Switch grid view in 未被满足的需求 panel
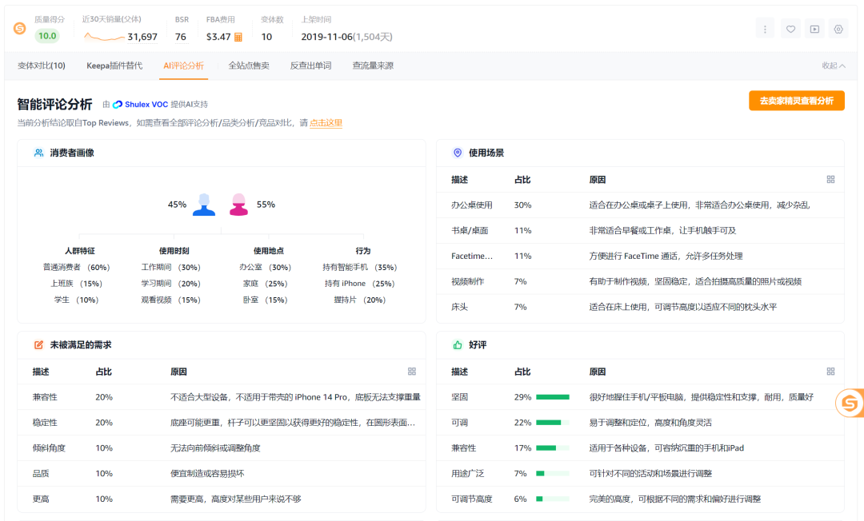 tap(412, 372)
